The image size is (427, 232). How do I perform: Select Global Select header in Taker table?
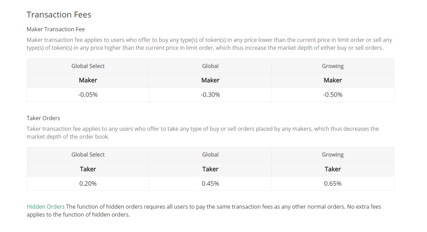pyautogui.click(x=88, y=155)
